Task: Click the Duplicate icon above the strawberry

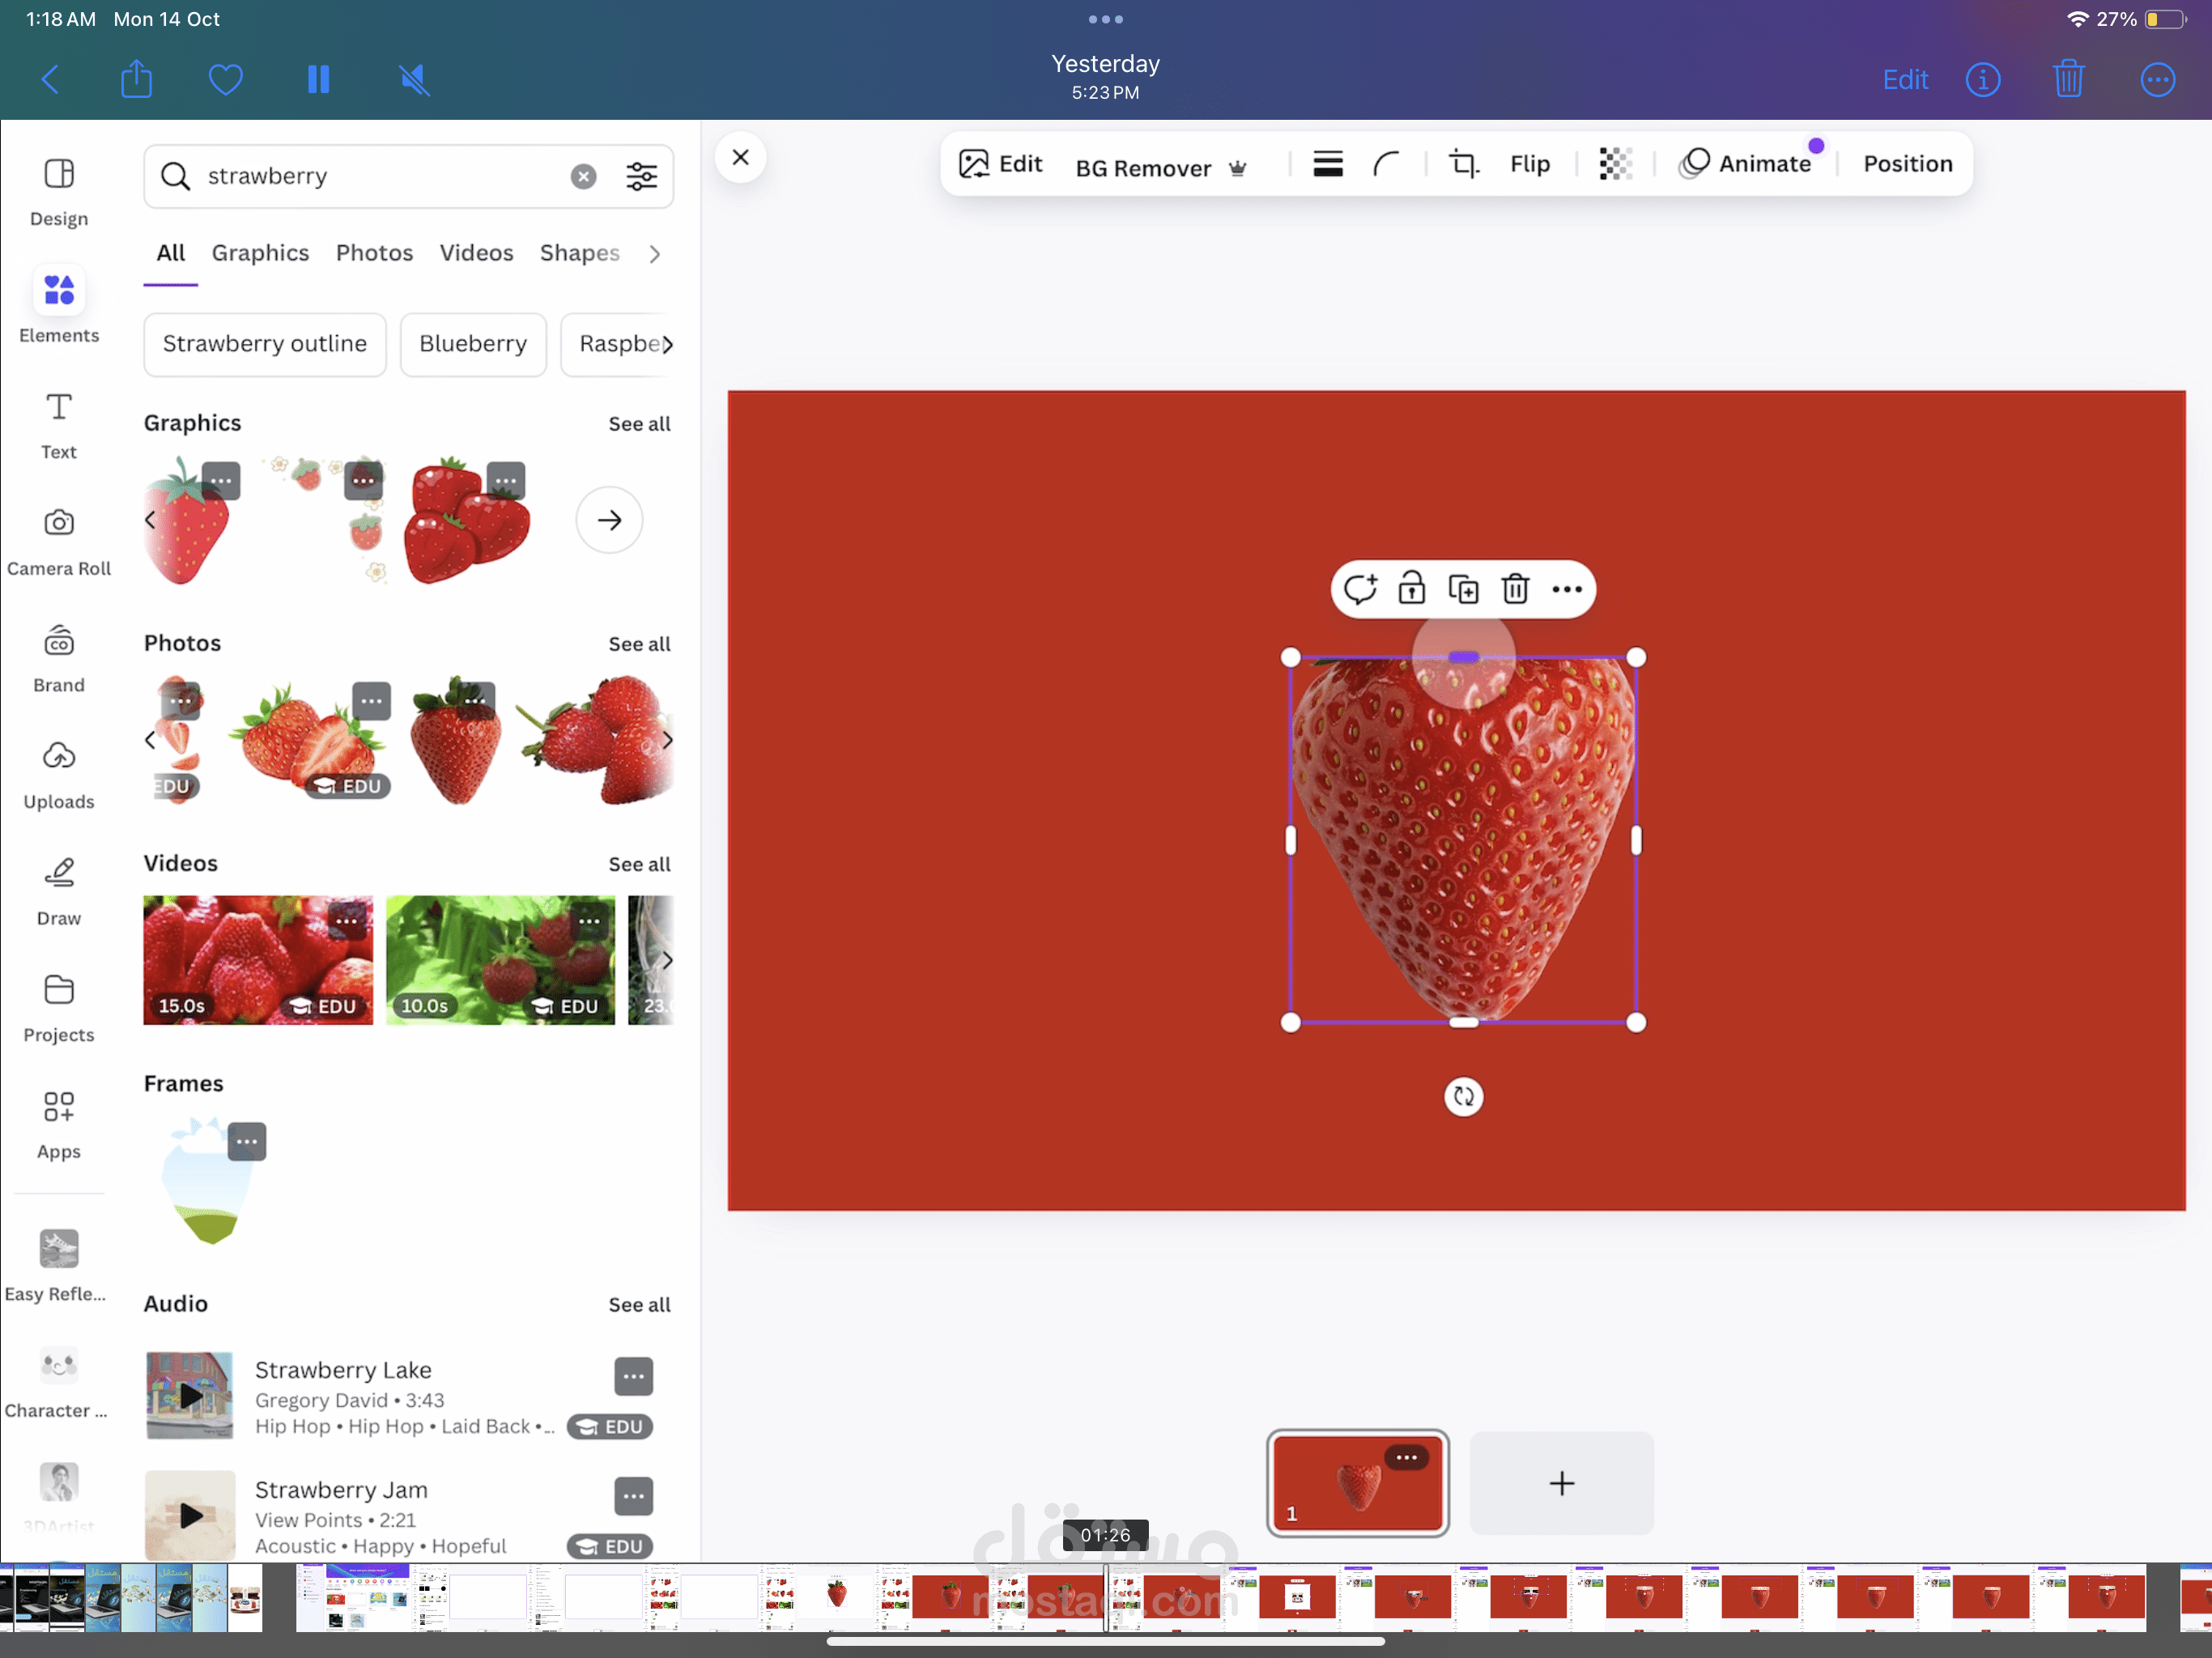Action: pyautogui.click(x=1463, y=589)
